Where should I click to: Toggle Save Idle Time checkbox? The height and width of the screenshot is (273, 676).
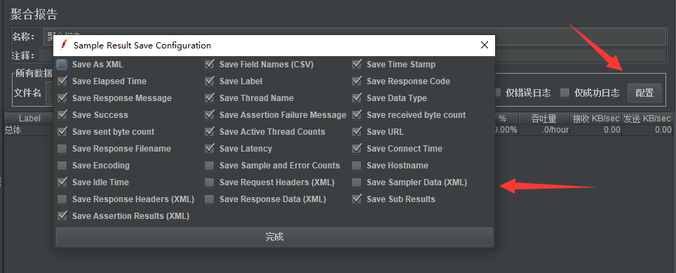click(62, 182)
